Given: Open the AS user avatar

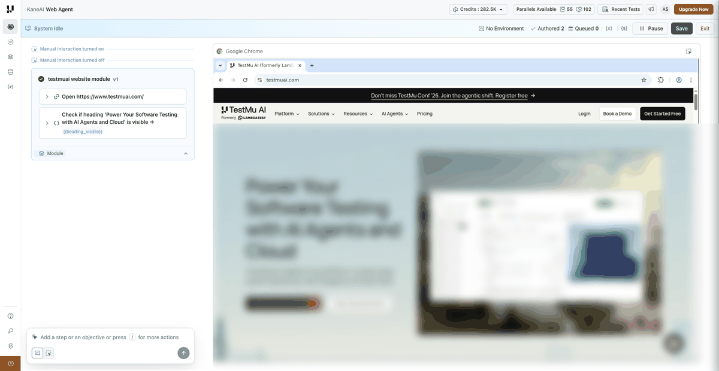Looking at the screenshot, I should pyautogui.click(x=665, y=10).
